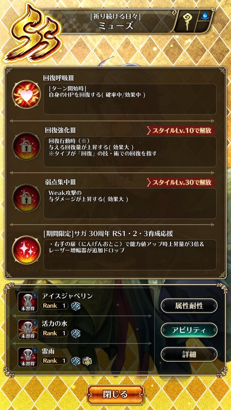Viewport: 231px width, 410px height.
Task: Tap the SS rarity emblem
Action: click(x=32, y=34)
